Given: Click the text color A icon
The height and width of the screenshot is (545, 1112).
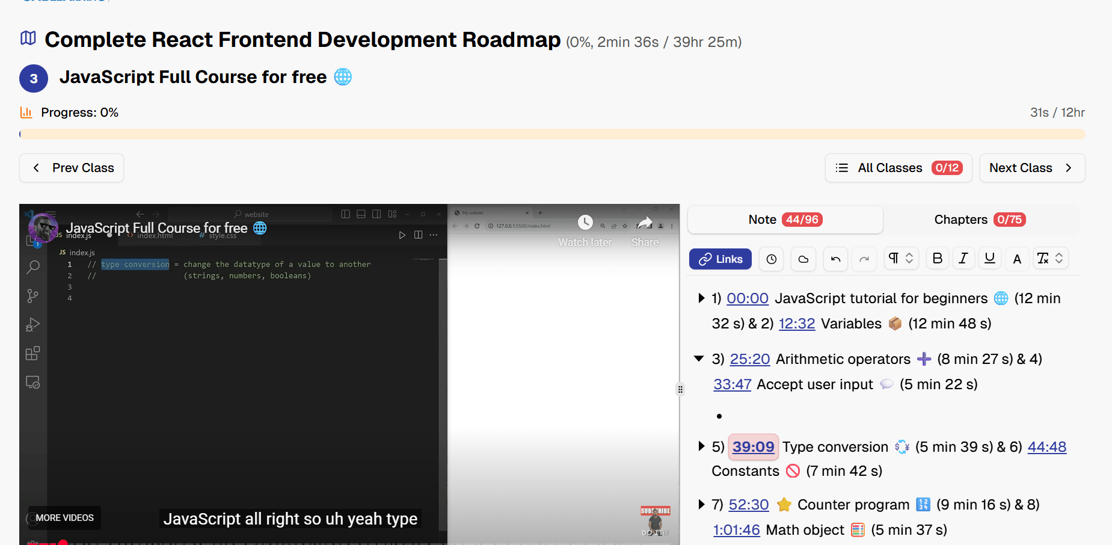Looking at the screenshot, I should pyautogui.click(x=1017, y=259).
